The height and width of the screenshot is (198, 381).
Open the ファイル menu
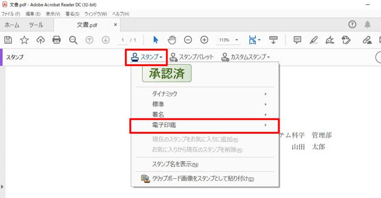pyautogui.click(x=11, y=14)
